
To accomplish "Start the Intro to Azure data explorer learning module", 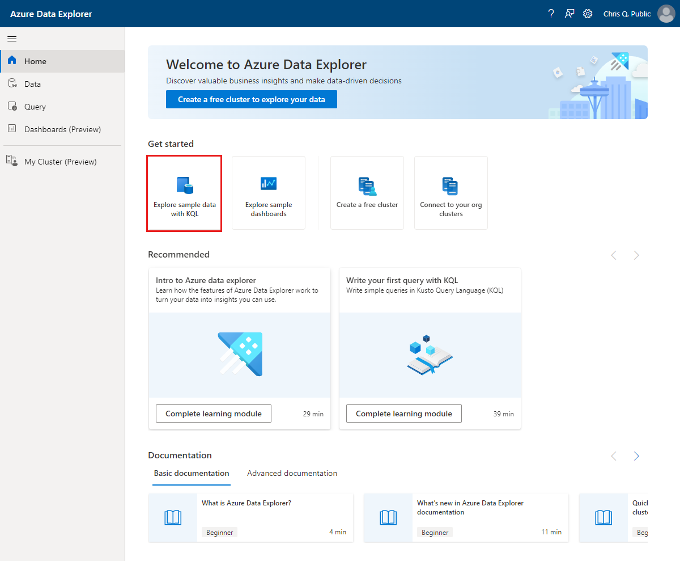I will click(213, 413).
